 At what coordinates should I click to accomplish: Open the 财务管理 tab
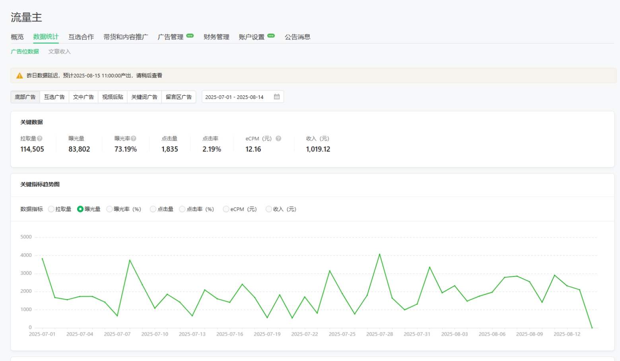(216, 37)
